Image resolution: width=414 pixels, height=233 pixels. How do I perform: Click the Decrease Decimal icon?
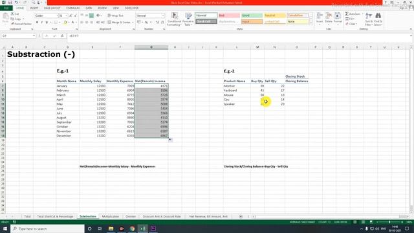pyautogui.click(x=162, y=23)
